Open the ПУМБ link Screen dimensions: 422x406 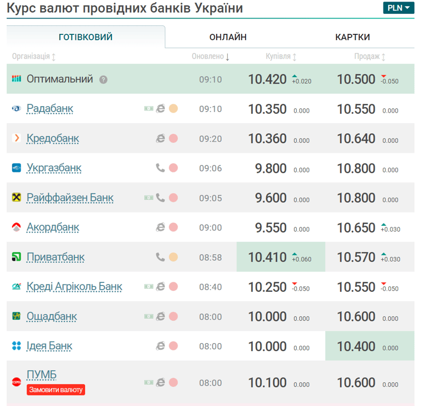(x=41, y=374)
